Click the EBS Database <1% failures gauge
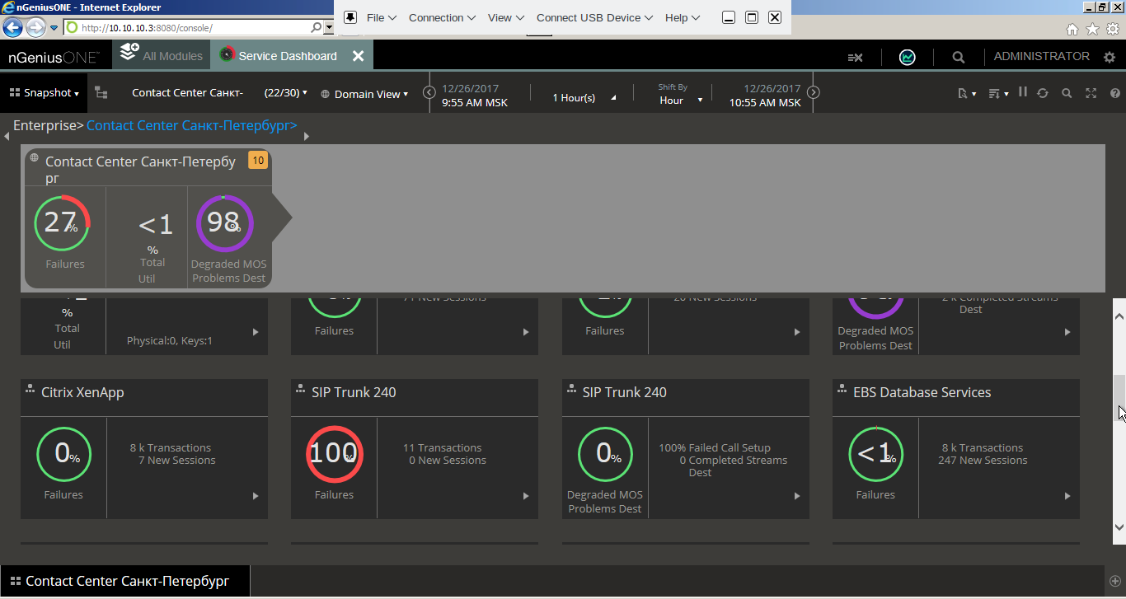This screenshot has width=1126, height=599. [x=875, y=454]
